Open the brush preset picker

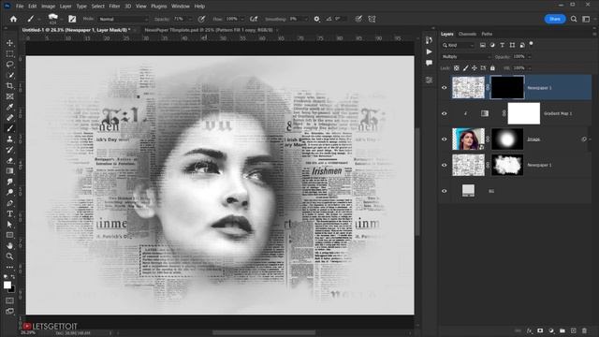(54, 19)
